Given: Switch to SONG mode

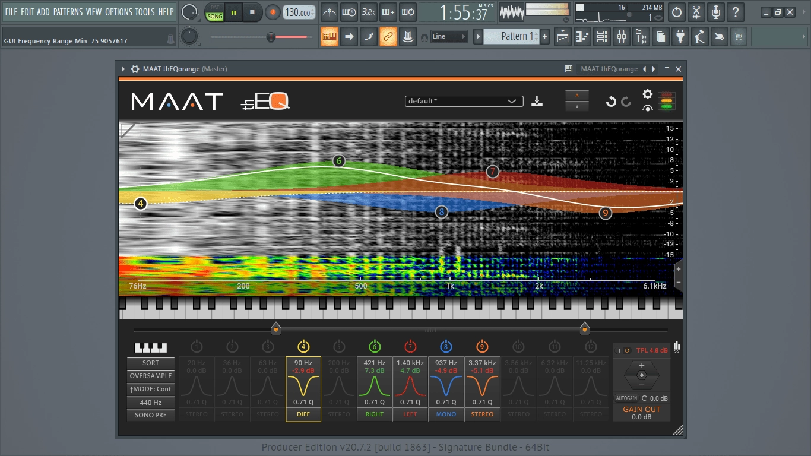Looking at the screenshot, I should pos(215,17).
